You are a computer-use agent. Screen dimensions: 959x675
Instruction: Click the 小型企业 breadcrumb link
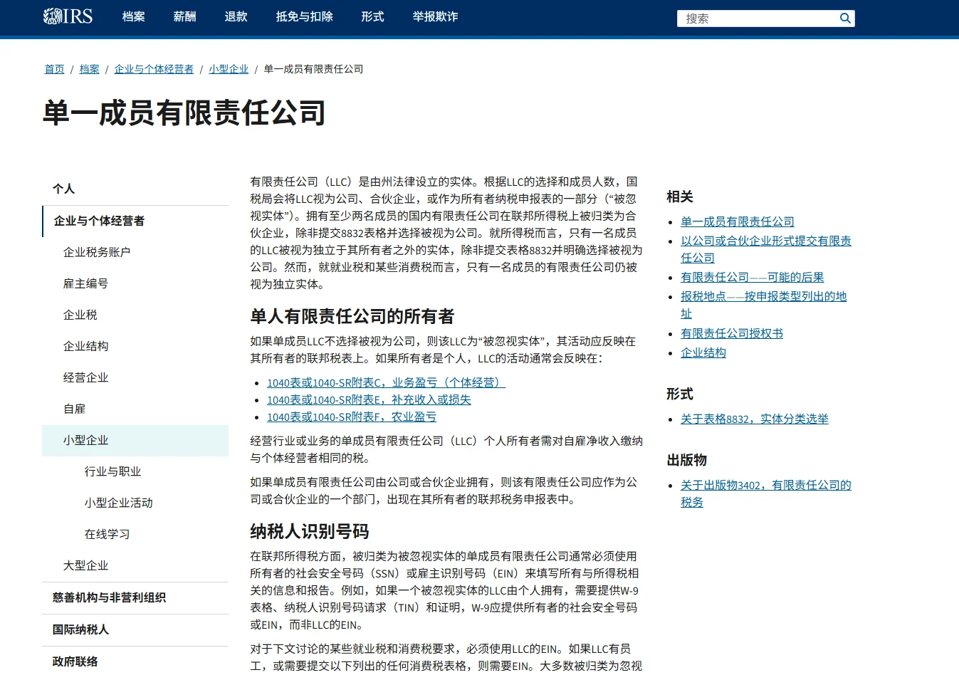tap(229, 69)
